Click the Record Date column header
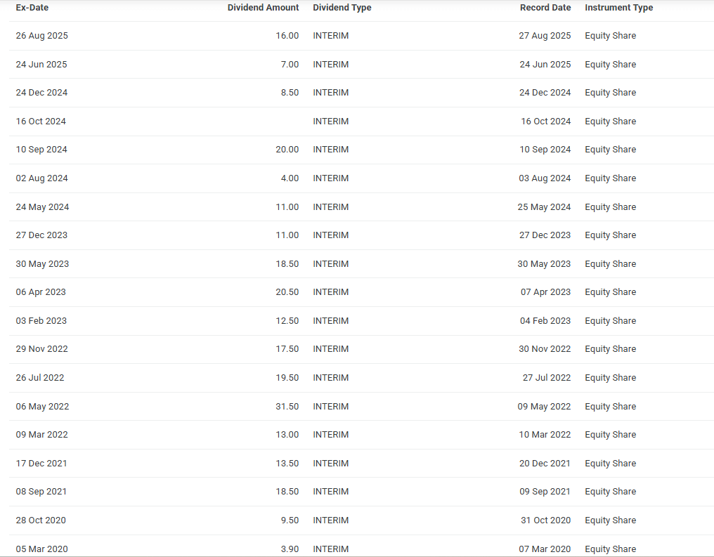Screen dimensions: 714x557 point(545,8)
